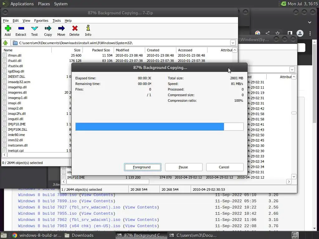Sort by Name column header
This screenshot has height=239, width=319.
pyautogui.click(x=26, y=50)
